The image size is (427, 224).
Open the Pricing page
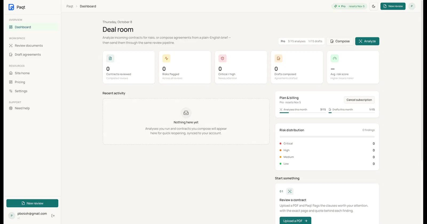pos(32,82)
